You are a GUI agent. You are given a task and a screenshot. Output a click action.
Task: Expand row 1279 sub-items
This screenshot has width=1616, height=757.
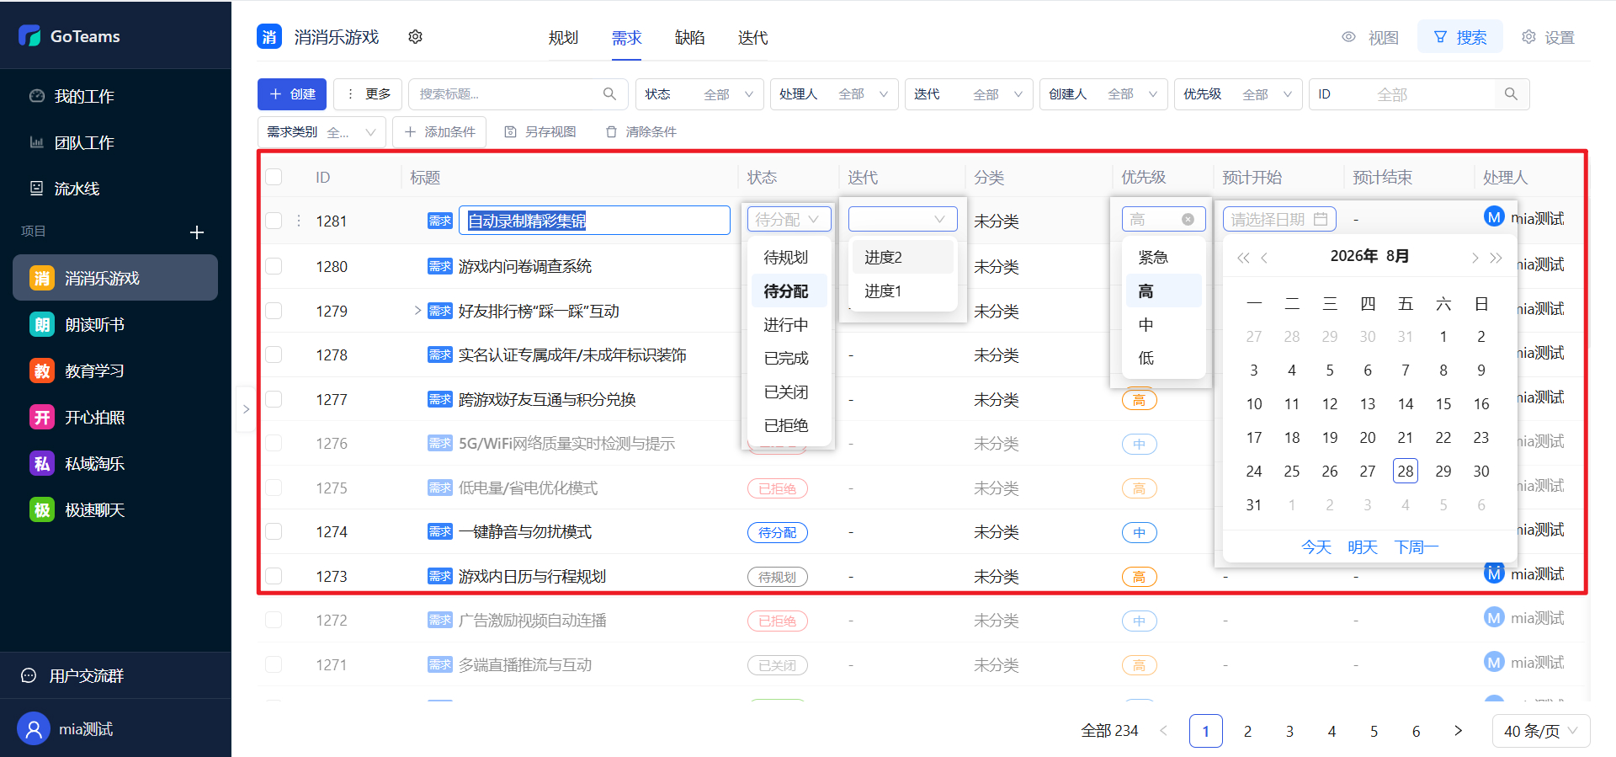click(x=417, y=311)
